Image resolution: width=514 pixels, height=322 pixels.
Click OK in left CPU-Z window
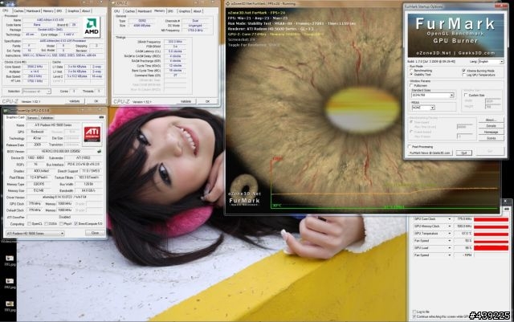(96, 101)
